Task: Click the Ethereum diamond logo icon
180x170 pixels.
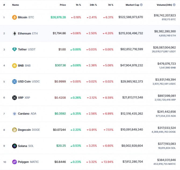Action: tap(15, 33)
